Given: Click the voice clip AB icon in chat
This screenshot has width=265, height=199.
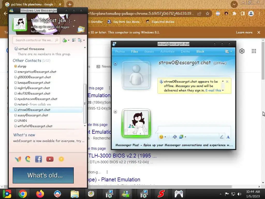Looking at the screenshot, I should tap(175, 137).
